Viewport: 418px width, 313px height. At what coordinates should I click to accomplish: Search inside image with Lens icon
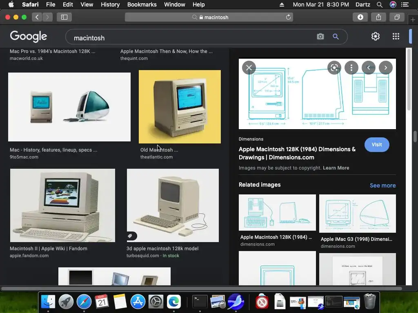click(x=334, y=68)
